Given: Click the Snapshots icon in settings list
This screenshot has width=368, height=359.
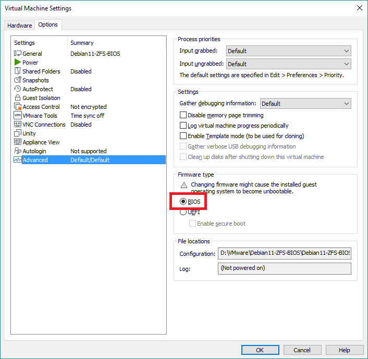Looking at the screenshot, I should click(x=18, y=80).
